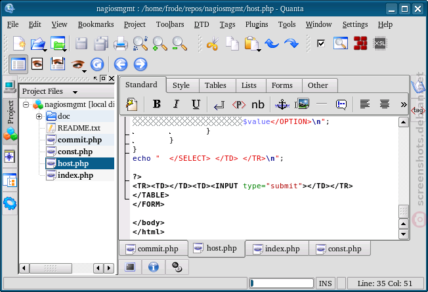Select README.txt in the project tree
The image size is (428, 292).
click(x=79, y=128)
